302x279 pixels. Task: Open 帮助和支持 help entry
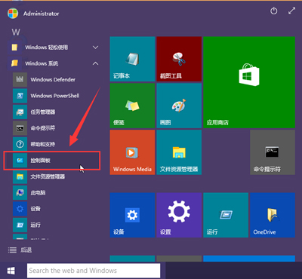point(53,144)
